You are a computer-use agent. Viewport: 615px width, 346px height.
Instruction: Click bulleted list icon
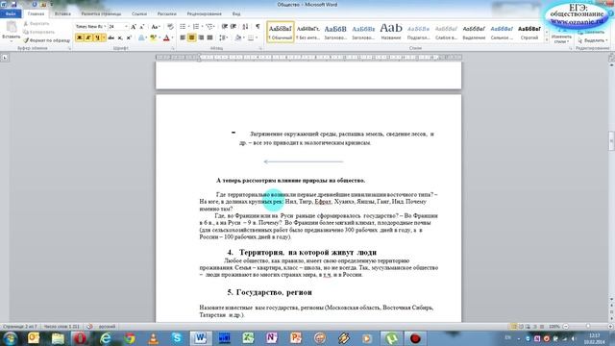[x=183, y=26]
